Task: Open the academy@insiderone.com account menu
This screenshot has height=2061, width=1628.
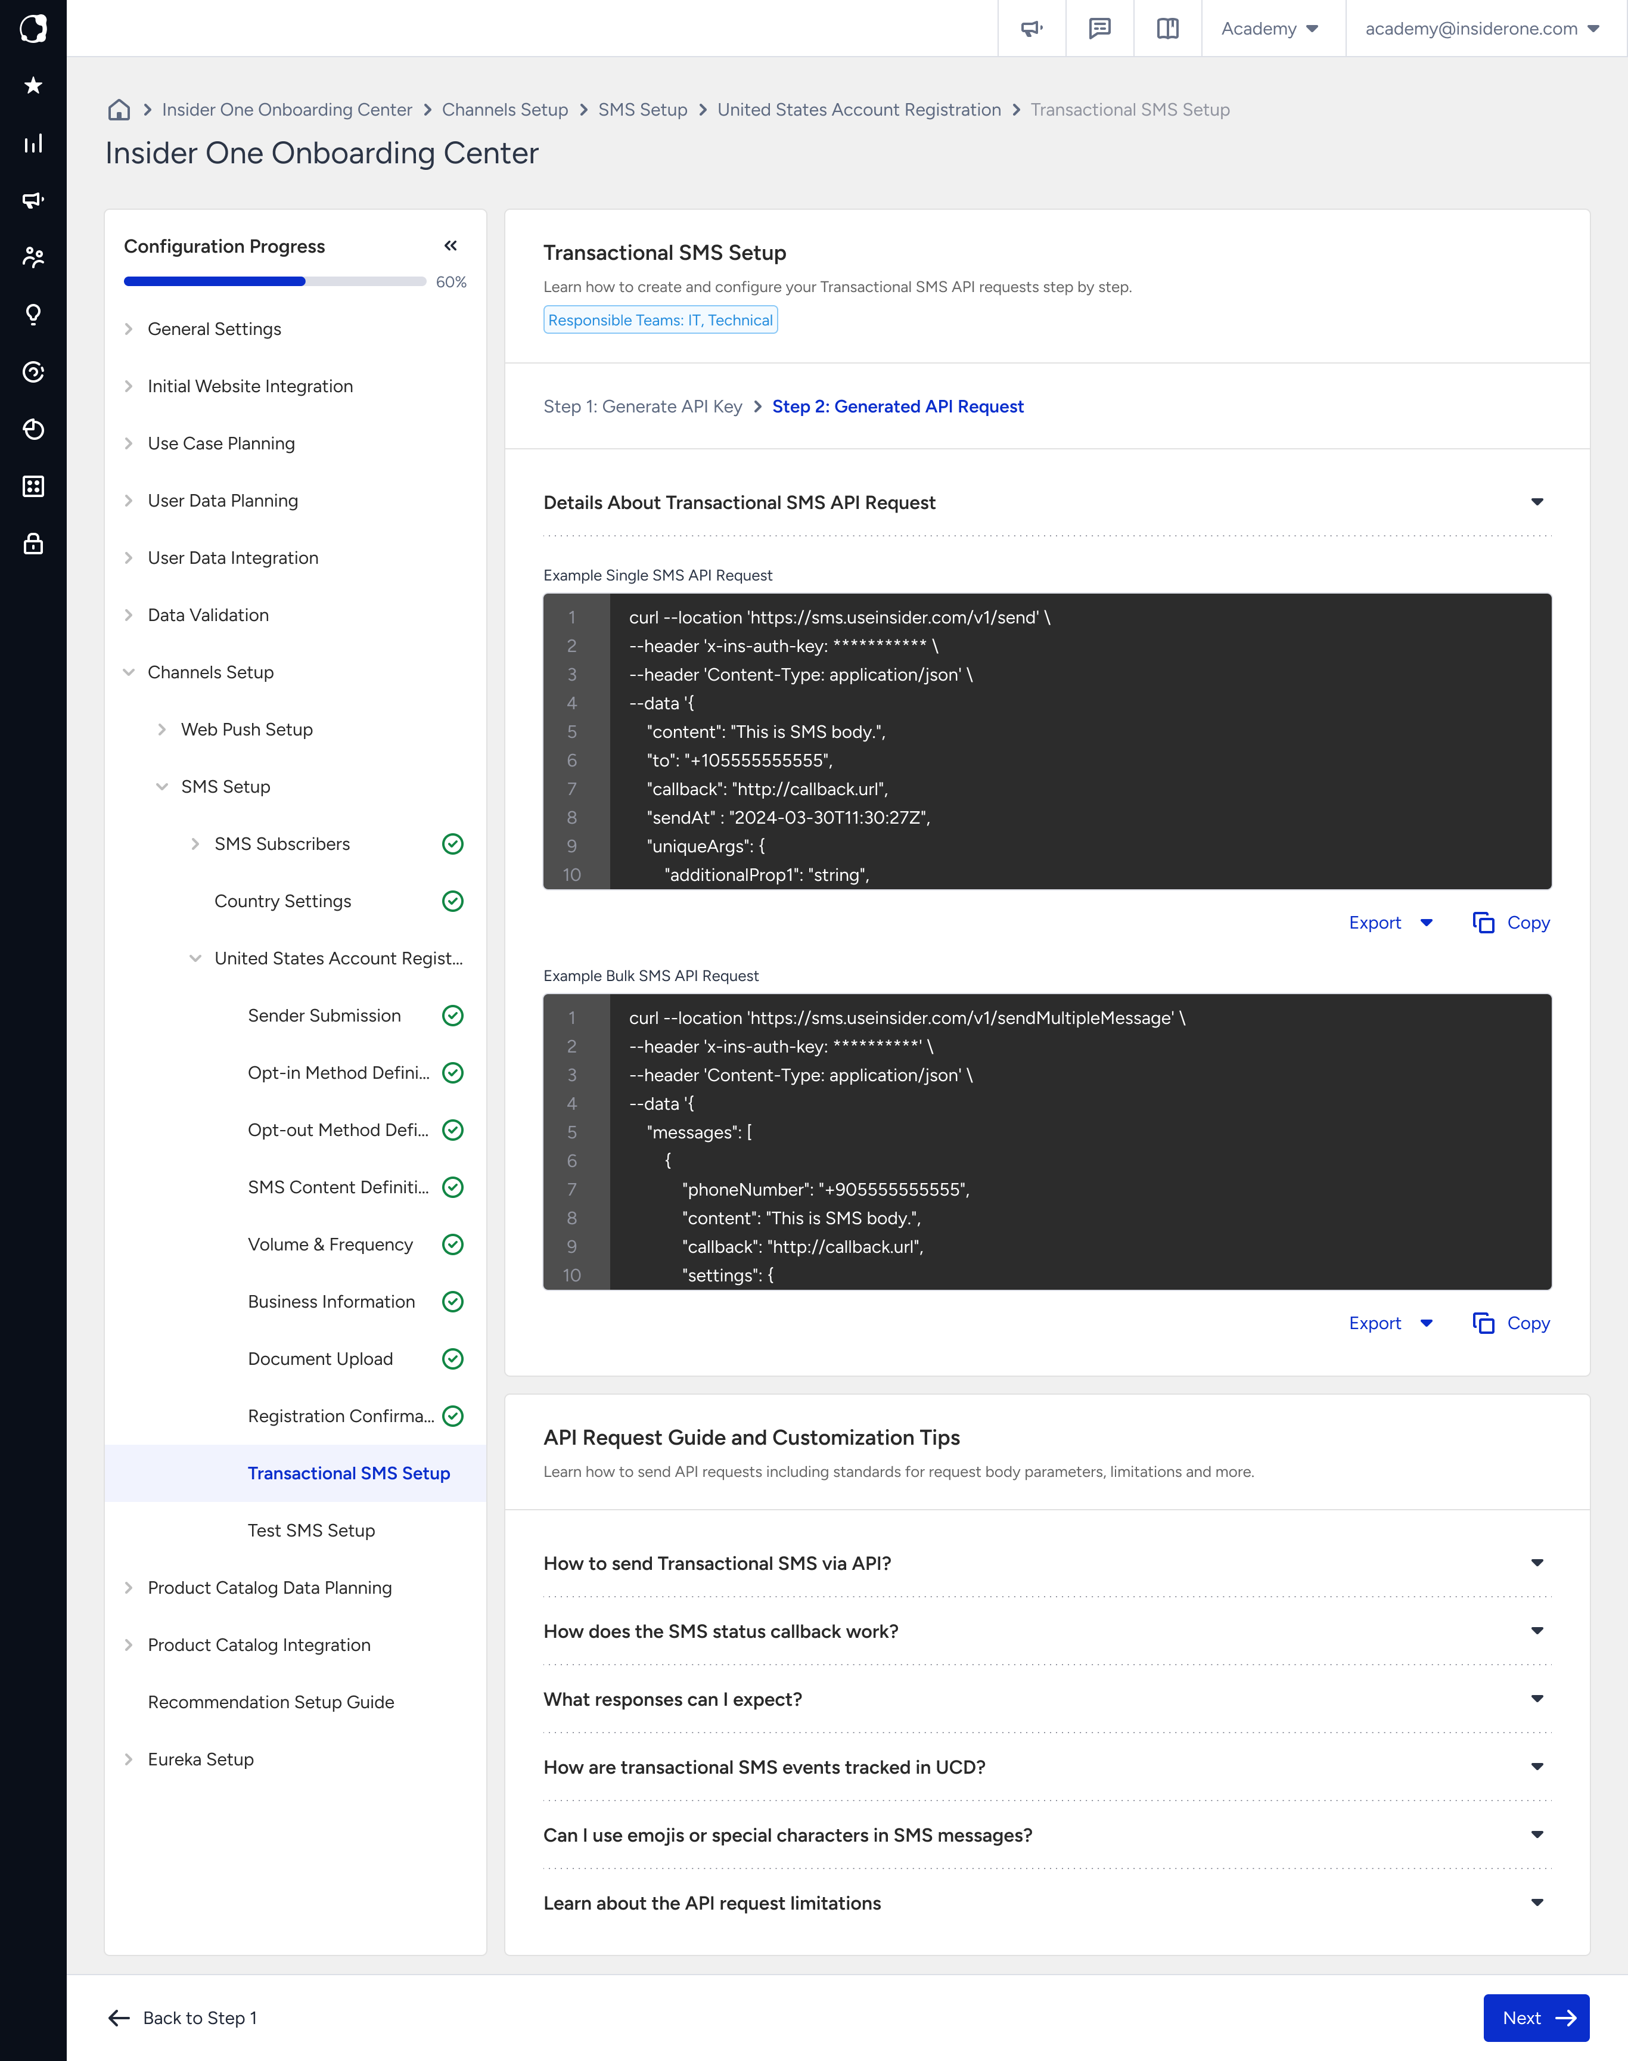Action: click(x=1482, y=29)
